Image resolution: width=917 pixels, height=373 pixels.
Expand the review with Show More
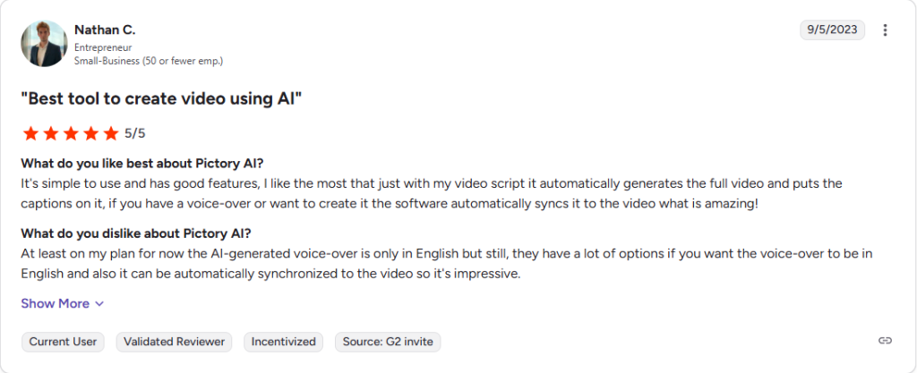[x=56, y=303]
